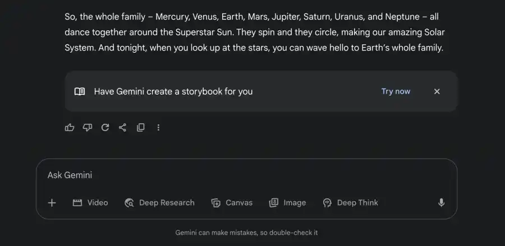Activate the Deep Think option
The height and width of the screenshot is (246, 505).
click(x=350, y=203)
